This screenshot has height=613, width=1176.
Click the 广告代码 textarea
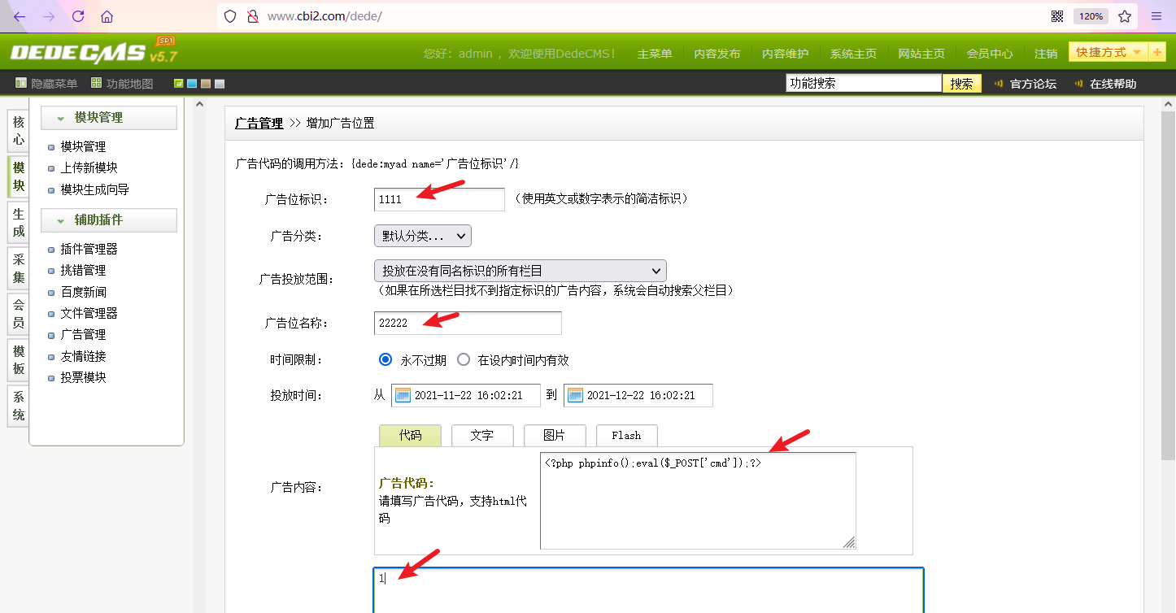tap(698, 501)
